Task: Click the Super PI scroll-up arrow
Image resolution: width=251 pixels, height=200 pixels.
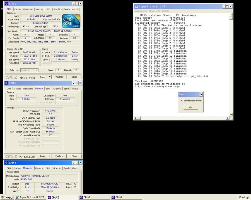Action: click(x=231, y=15)
